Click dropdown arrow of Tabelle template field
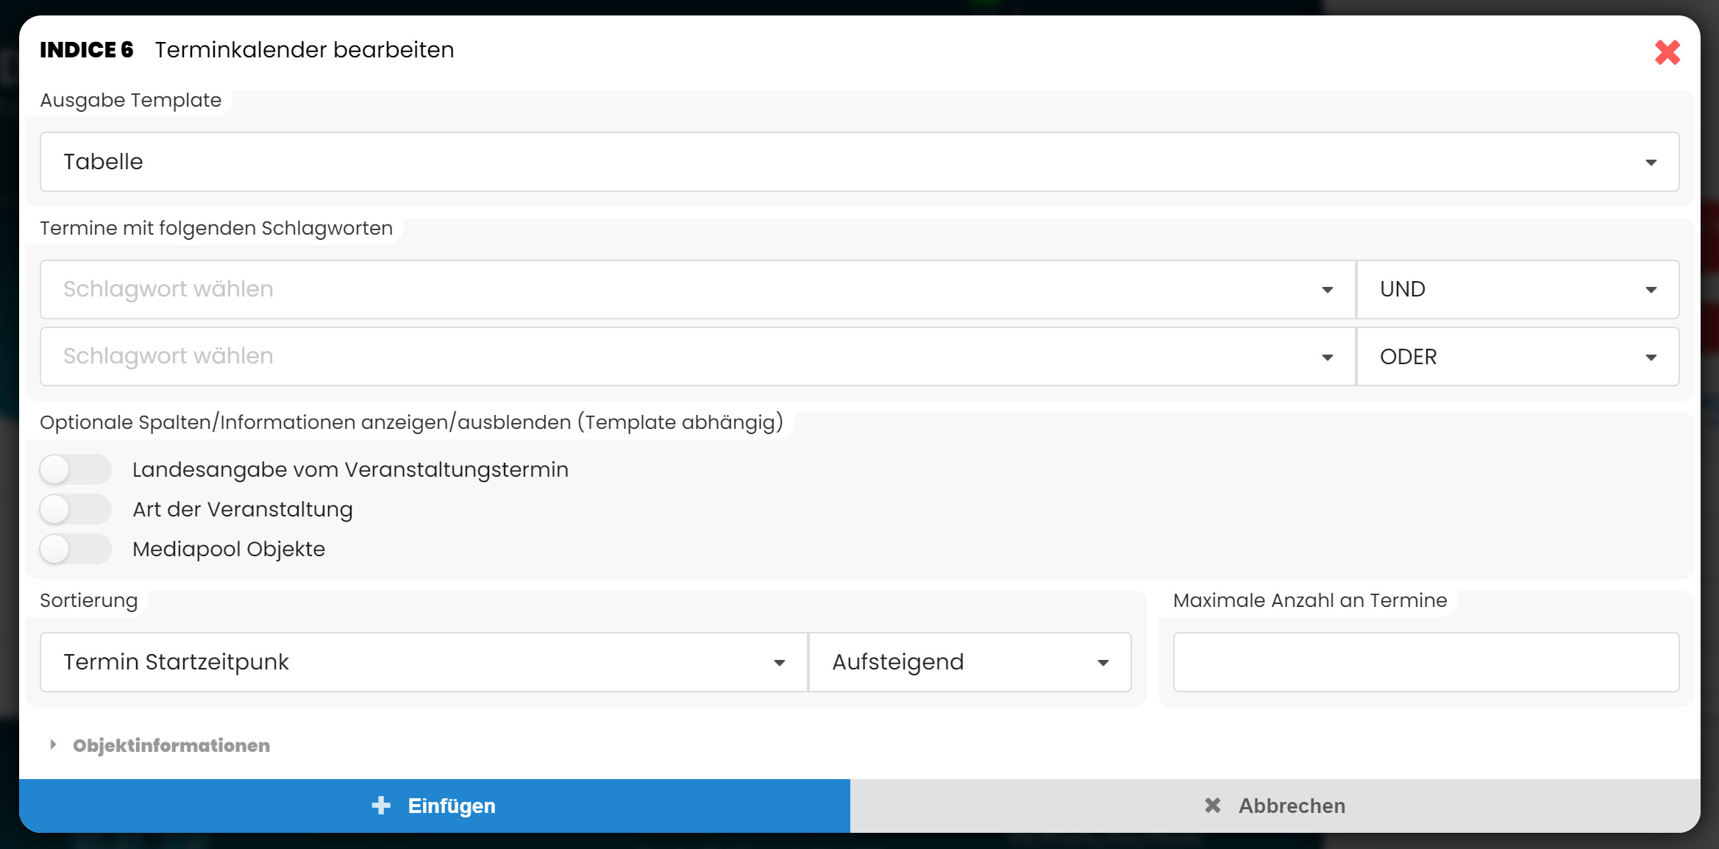Viewport: 1719px width, 849px height. [x=1651, y=163]
